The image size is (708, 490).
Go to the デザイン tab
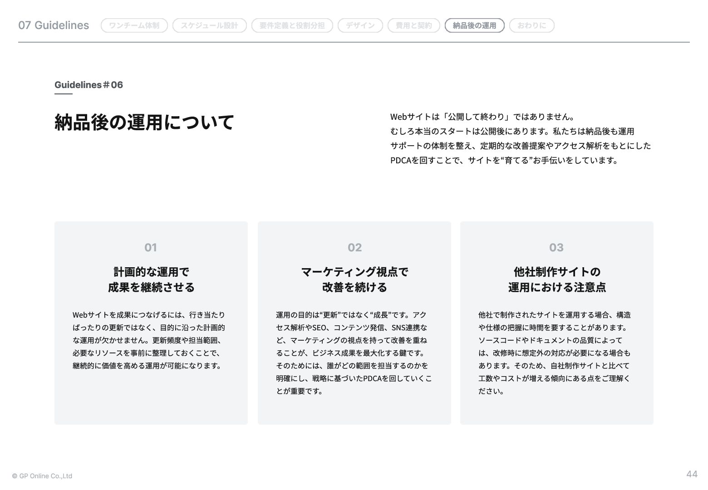tap(360, 25)
